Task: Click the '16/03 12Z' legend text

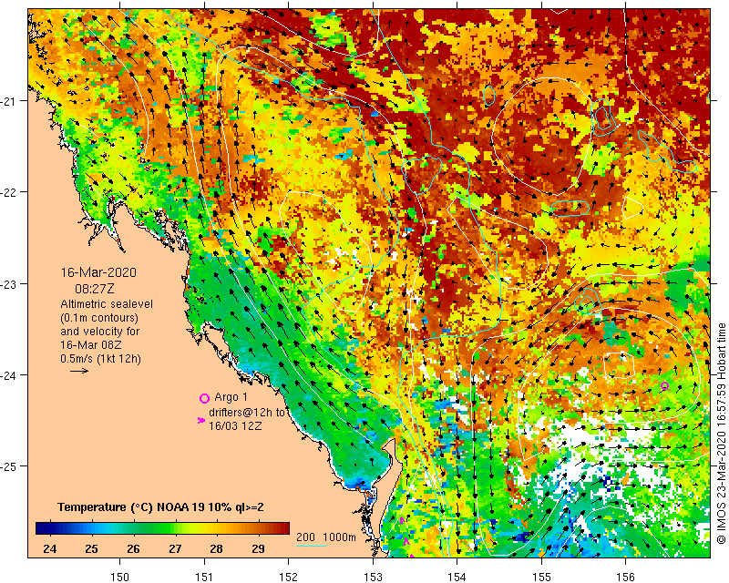Action: (235, 425)
